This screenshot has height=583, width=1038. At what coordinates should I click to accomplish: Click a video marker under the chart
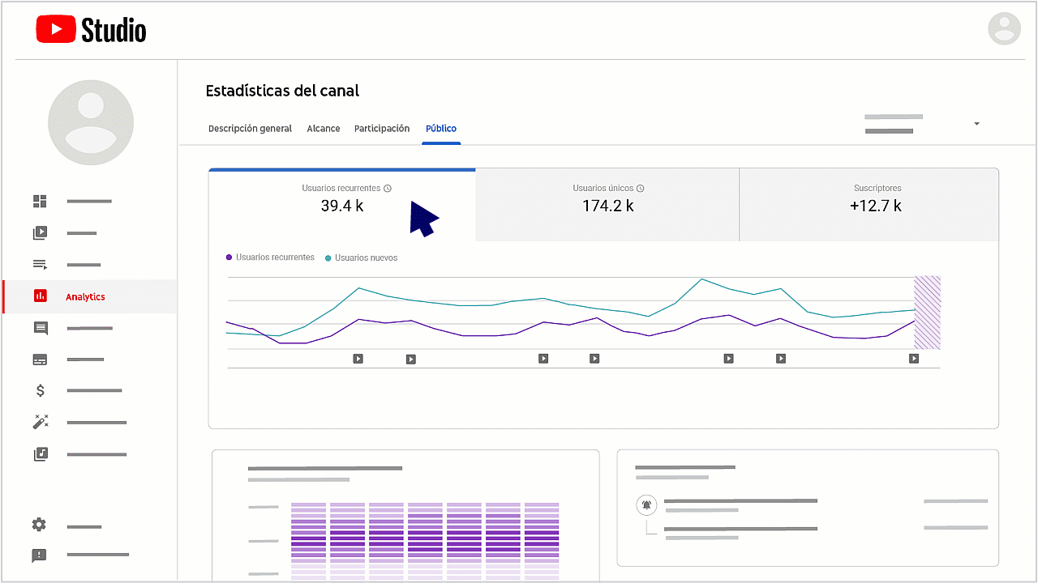(x=358, y=358)
